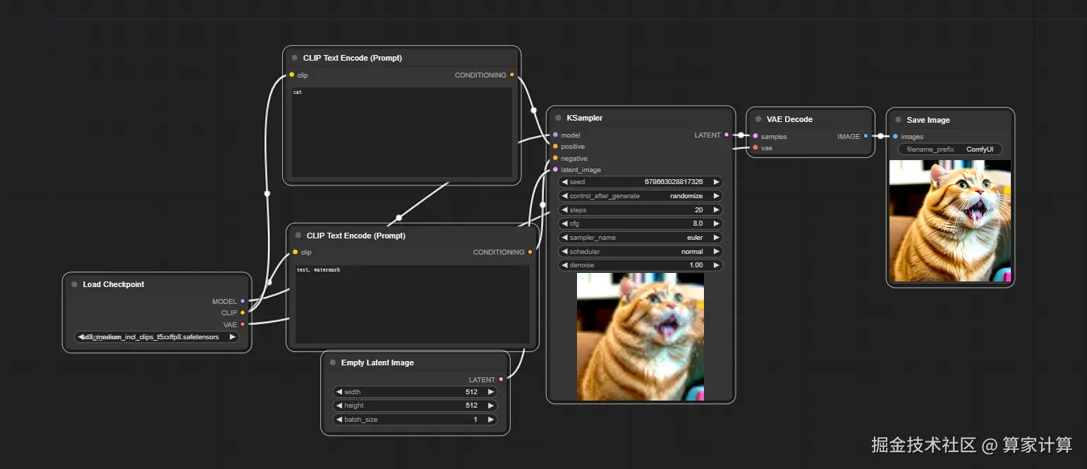The height and width of the screenshot is (469, 1087).
Task: Click the positive prompt text box containing cat
Action: 402,132
